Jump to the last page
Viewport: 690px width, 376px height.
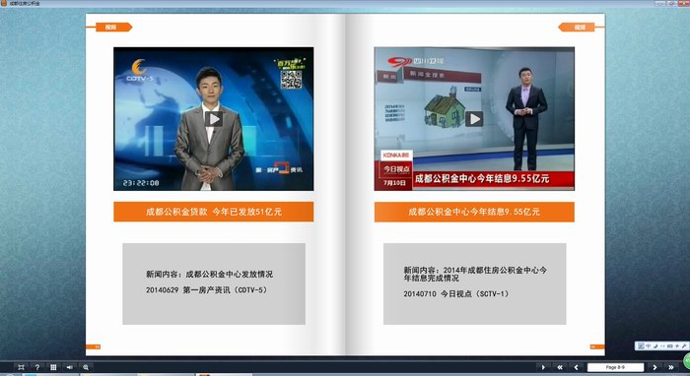670,367
